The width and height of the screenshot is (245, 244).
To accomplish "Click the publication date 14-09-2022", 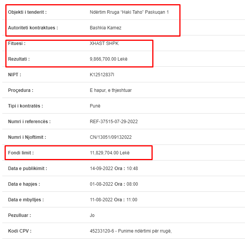I will [x=102, y=169].
